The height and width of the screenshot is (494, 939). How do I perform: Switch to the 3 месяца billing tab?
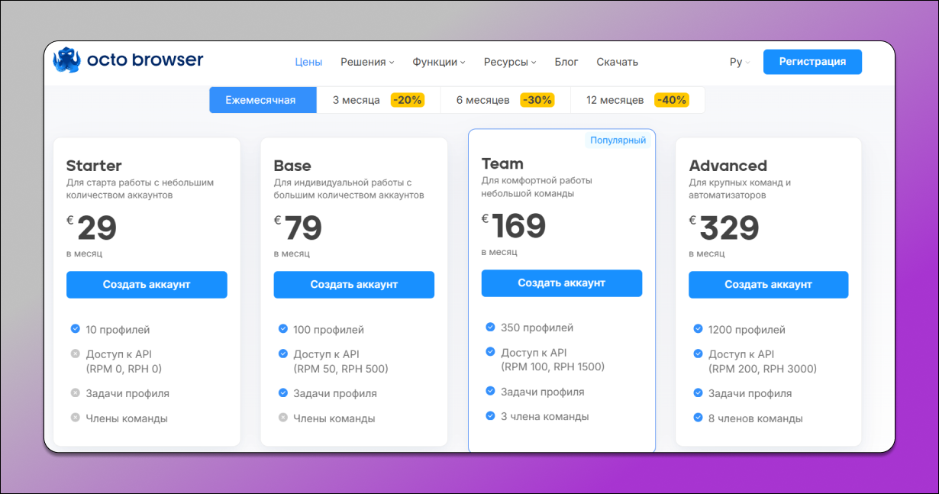pos(379,100)
